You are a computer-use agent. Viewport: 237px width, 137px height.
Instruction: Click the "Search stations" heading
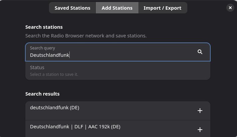[44, 27]
